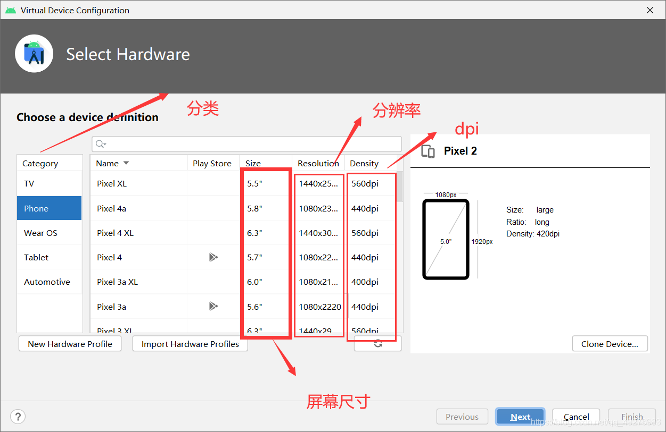The image size is (666, 432).
Task: Select the Pixel 3a XL device row
Action: tap(243, 282)
